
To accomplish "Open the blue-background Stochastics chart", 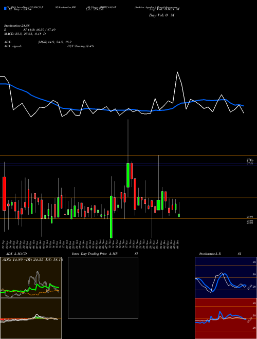I will [x=226, y=277].
